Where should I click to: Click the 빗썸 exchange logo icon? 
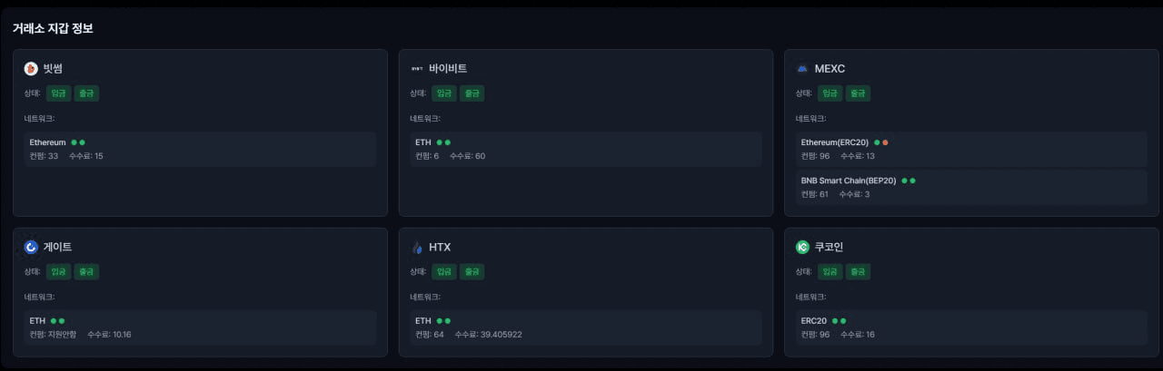[x=31, y=69]
